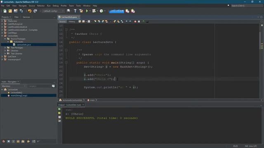Click the last profiler icon after memory bar
This screenshot has height=148, width=264.
(133, 11)
